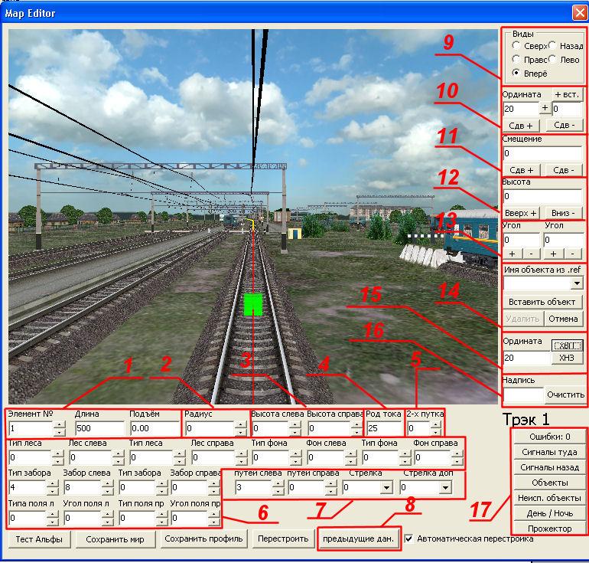Toggle День / Ночь mode
Screen dimensions: 589x563
(x=549, y=513)
